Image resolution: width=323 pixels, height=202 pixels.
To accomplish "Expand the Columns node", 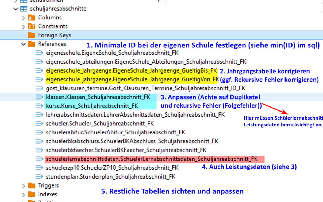I will 24,18.
